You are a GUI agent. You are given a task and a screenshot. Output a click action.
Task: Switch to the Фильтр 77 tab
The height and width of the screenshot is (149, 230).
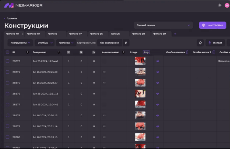click(x=76, y=34)
